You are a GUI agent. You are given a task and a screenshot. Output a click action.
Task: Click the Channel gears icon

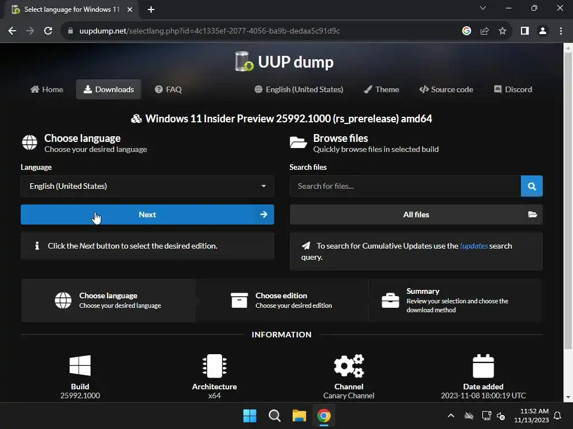click(349, 365)
